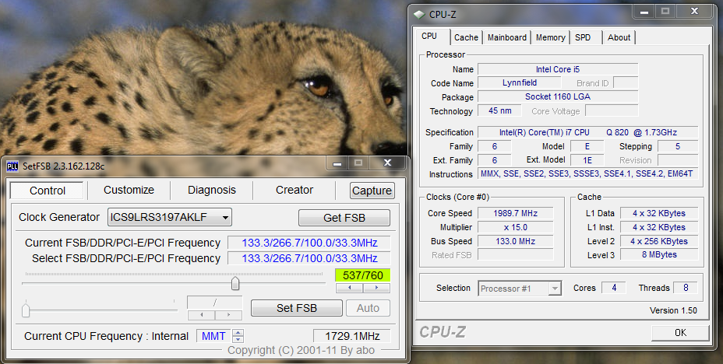Click the up spinner beside MMT
Image resolution: width=723 pixels, height=364 pixels.
[238, 333]
